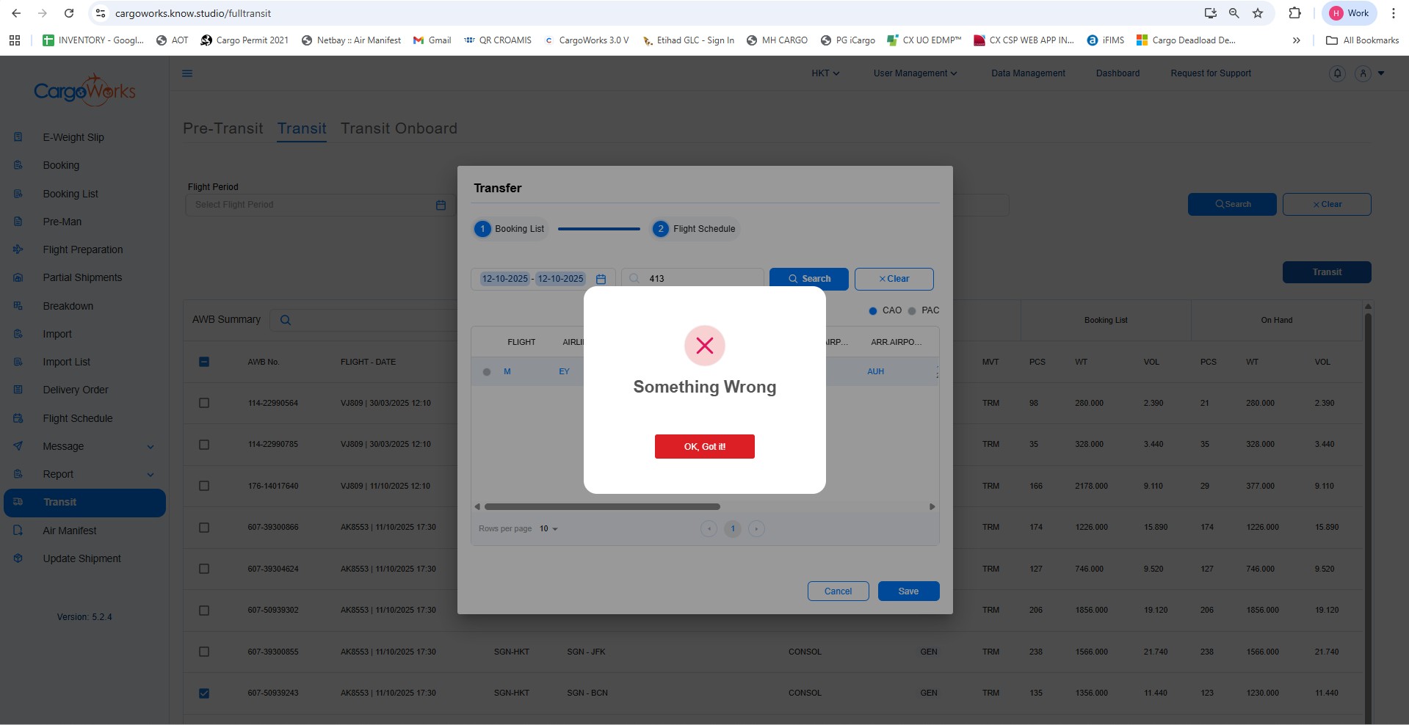This screenshot has width=1409, height=725.
Task: Tick checkbox for AWB 114-22990564
Action: coord(204,403)
